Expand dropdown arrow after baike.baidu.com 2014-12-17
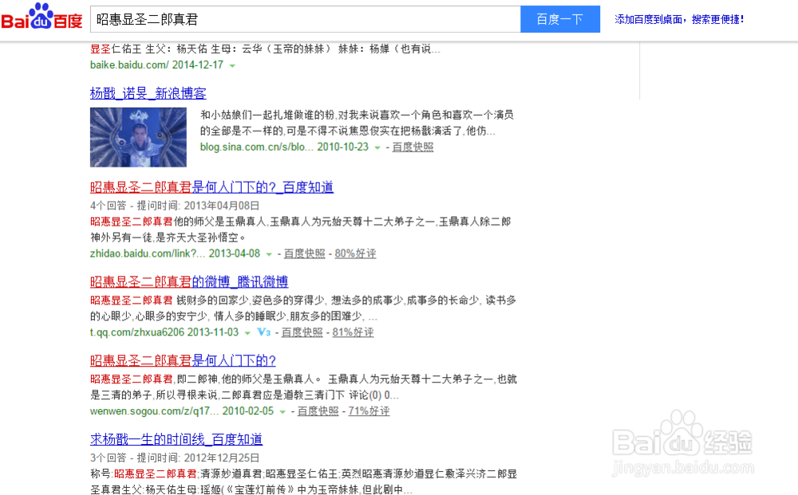The width and height of the screenshot is (798, 495). tap(232, 65)
